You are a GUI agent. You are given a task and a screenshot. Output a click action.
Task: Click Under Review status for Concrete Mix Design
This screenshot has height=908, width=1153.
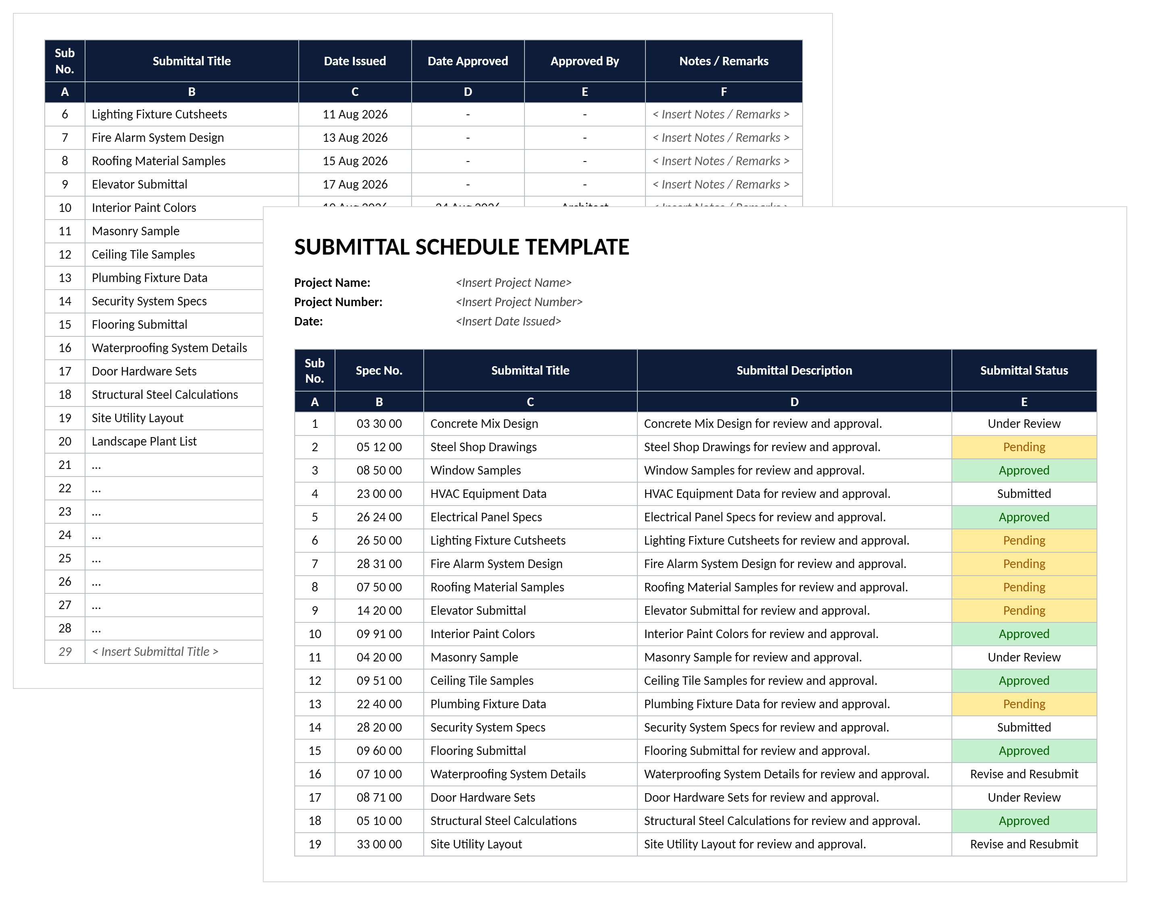tap(1024, 424)
